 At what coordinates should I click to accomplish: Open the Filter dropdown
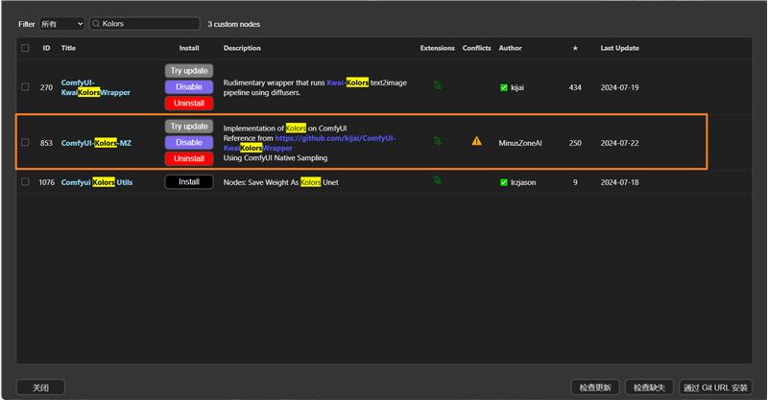(x=61, y=23)
